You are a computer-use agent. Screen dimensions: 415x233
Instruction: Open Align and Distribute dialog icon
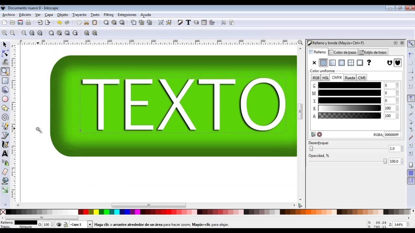tap(212, 22)
